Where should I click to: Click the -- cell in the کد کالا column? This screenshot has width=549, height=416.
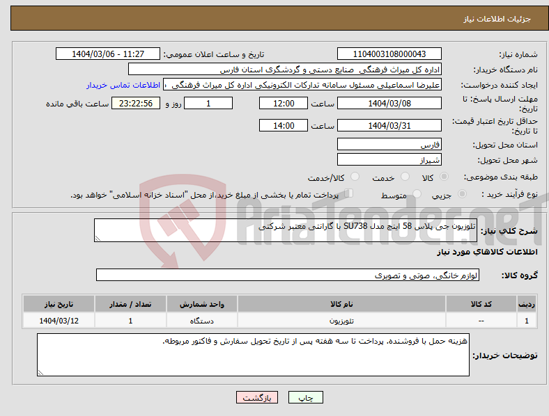(x=481, y=321)
